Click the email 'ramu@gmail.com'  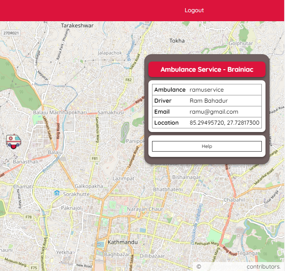click(x=214, y=112)
